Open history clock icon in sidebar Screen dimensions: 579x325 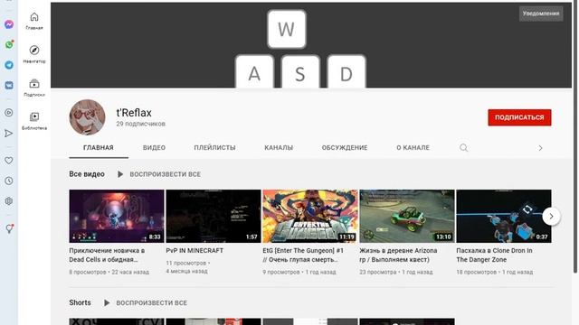9,181
